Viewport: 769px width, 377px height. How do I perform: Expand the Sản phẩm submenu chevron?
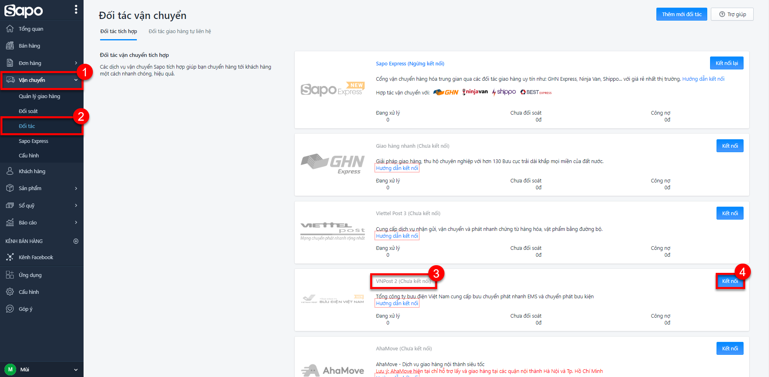tap(76, 188)
